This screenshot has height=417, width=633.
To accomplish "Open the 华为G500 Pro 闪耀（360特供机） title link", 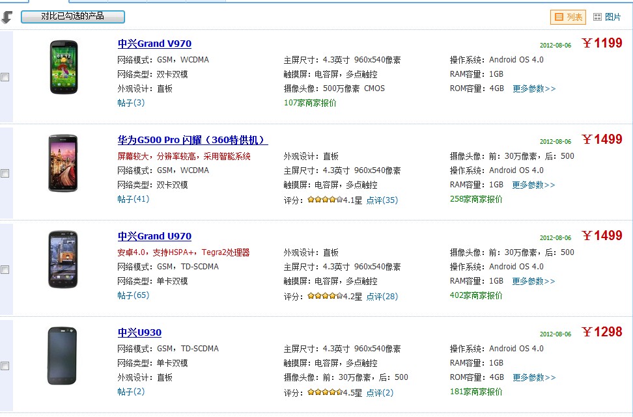I will pos(193,140).
